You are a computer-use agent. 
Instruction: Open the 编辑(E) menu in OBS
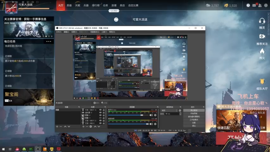coord(66,32)
